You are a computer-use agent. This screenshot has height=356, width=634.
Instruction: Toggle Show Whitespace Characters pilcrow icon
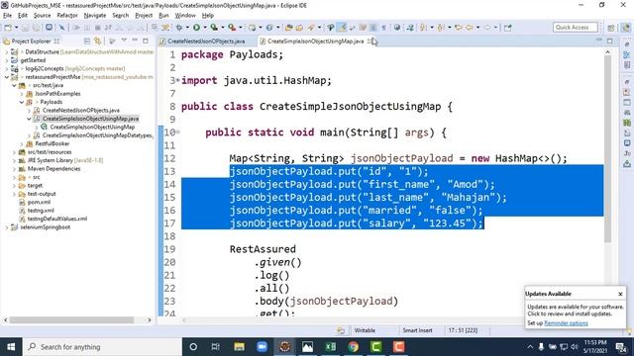[383, 28]
